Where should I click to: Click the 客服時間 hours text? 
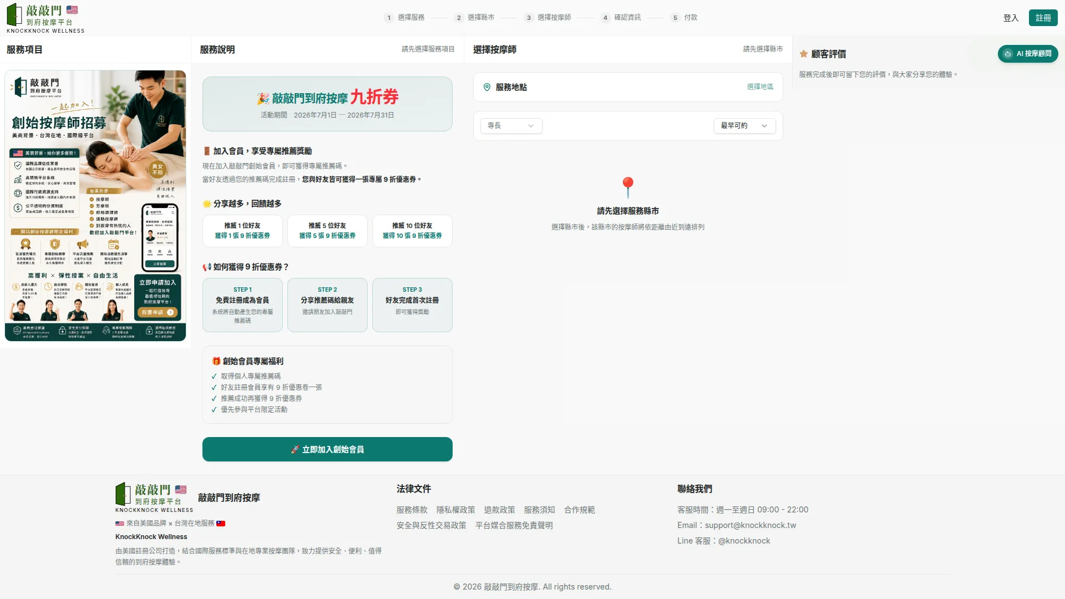(743, 510)
